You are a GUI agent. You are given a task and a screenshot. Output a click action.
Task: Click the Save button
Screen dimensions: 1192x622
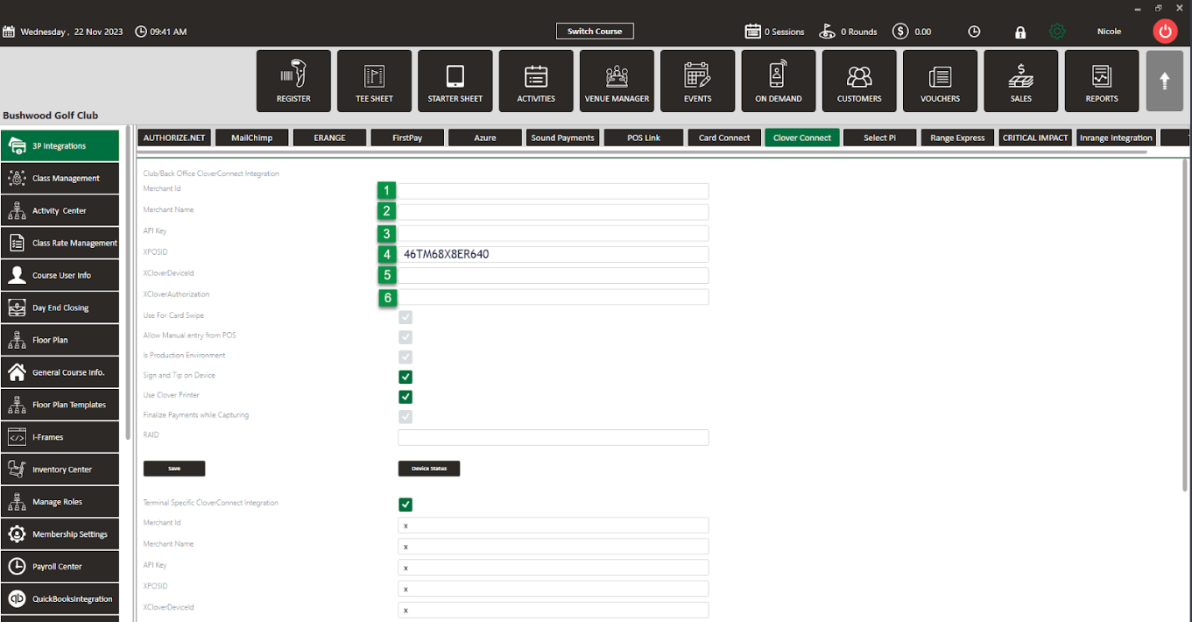[174, 469]
